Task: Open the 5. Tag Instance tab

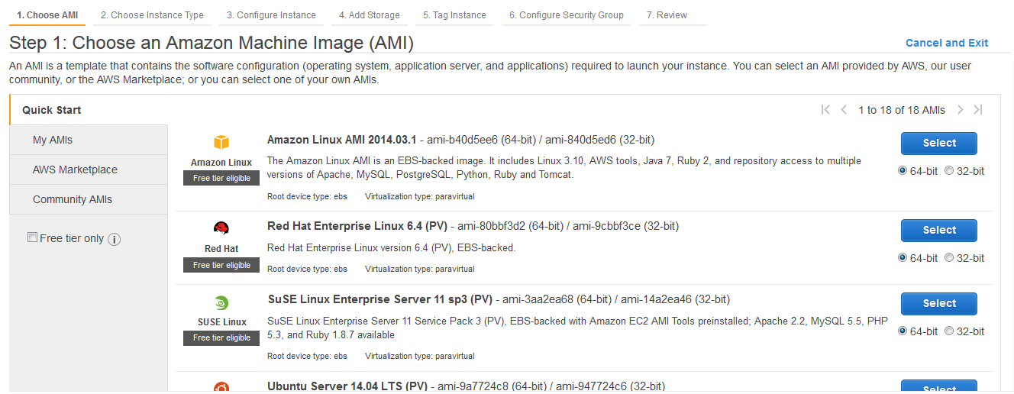Action: point(454,15)
